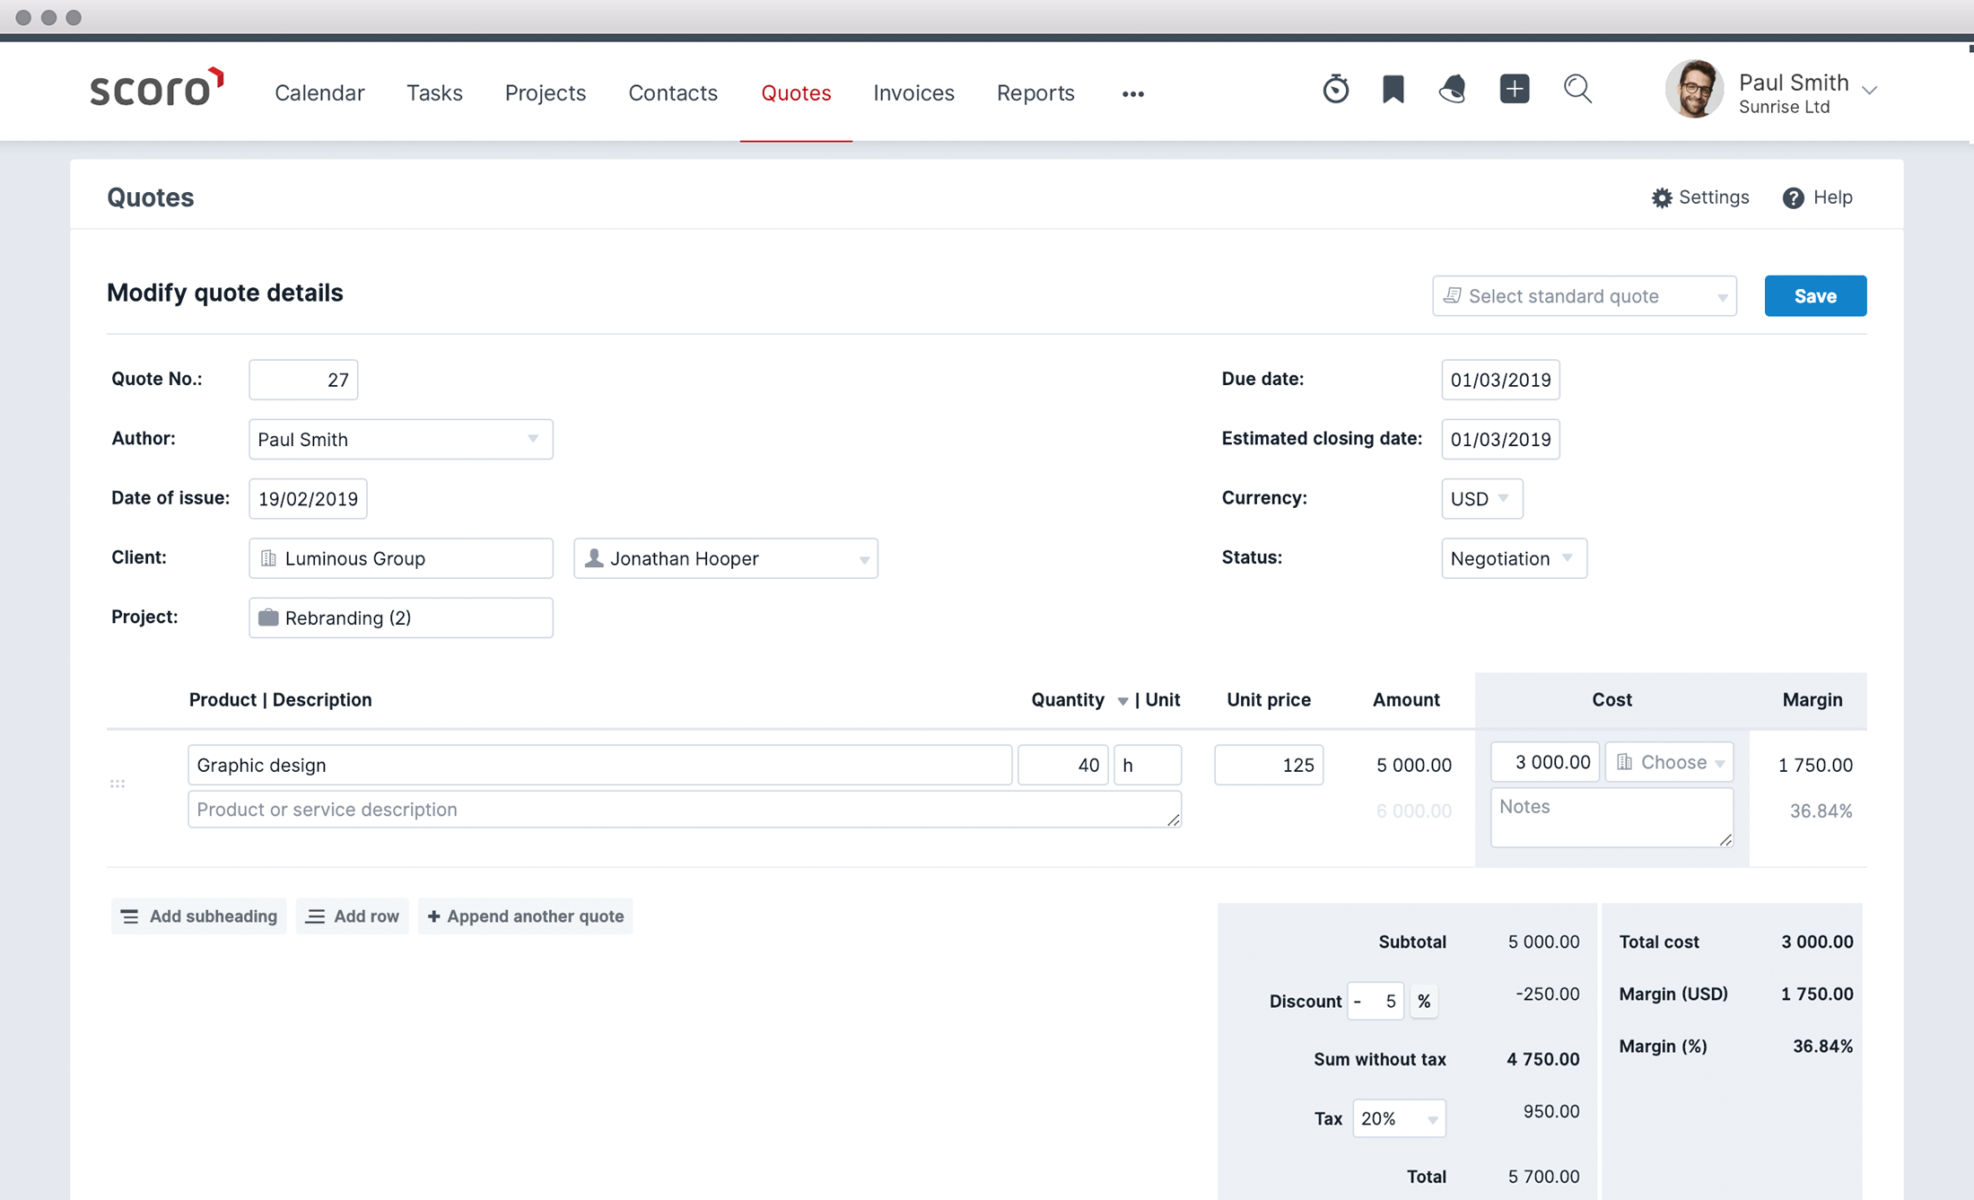
Task: Click Estimated closing date field
Action: (1500, 439)
